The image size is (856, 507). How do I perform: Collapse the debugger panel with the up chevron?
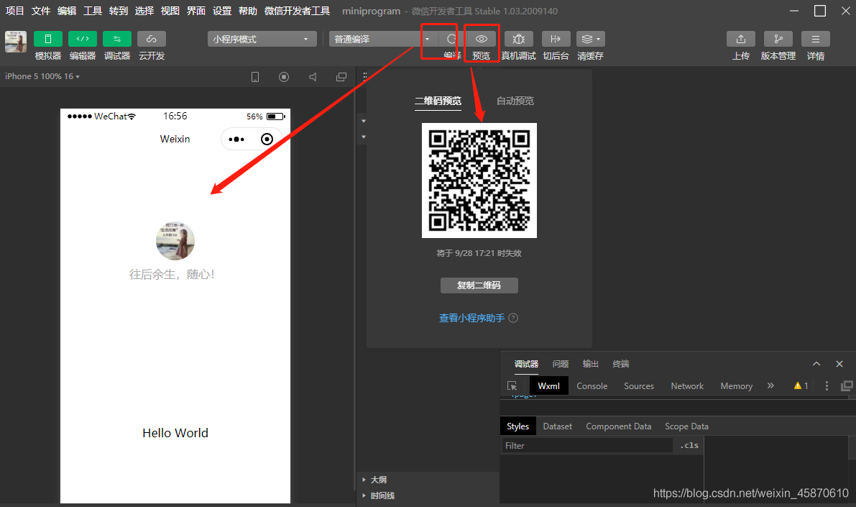click(816, 364)
